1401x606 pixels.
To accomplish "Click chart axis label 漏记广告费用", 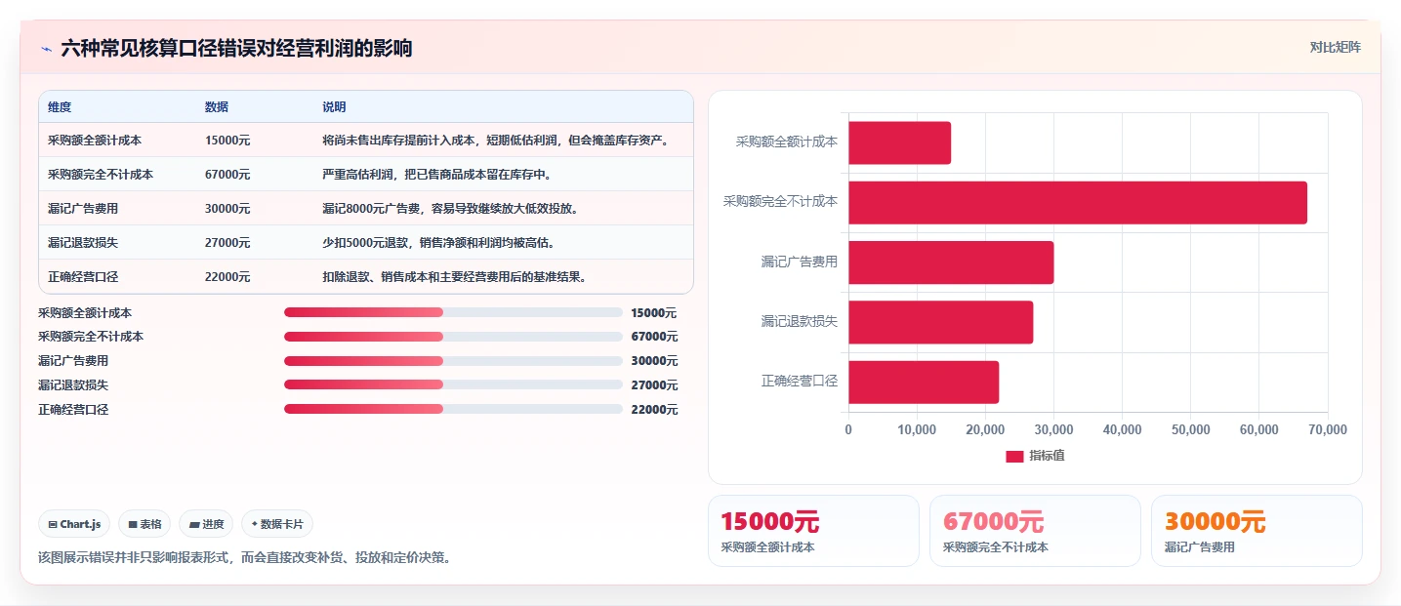I will pos(800,262).
